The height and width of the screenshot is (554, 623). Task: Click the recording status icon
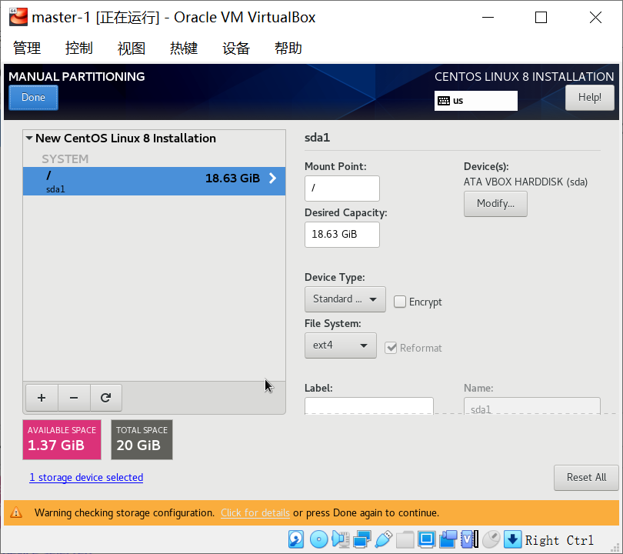(448, 539)
